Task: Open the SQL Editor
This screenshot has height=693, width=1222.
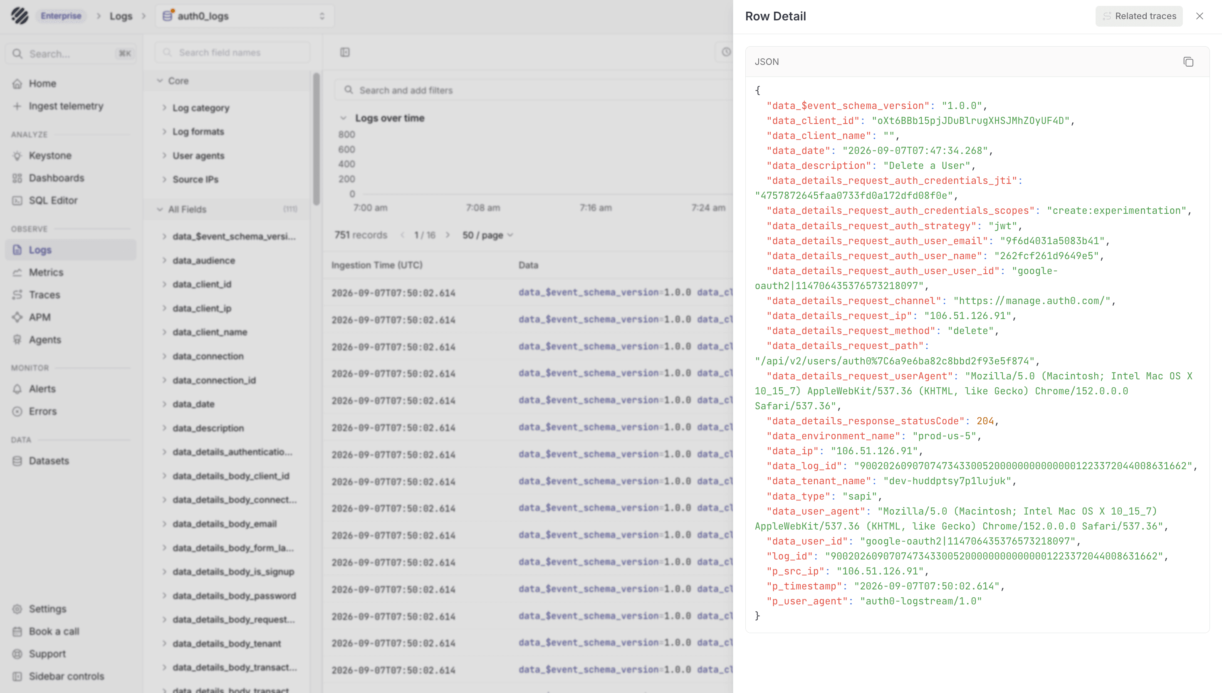Action: click(x=72, y=200)
